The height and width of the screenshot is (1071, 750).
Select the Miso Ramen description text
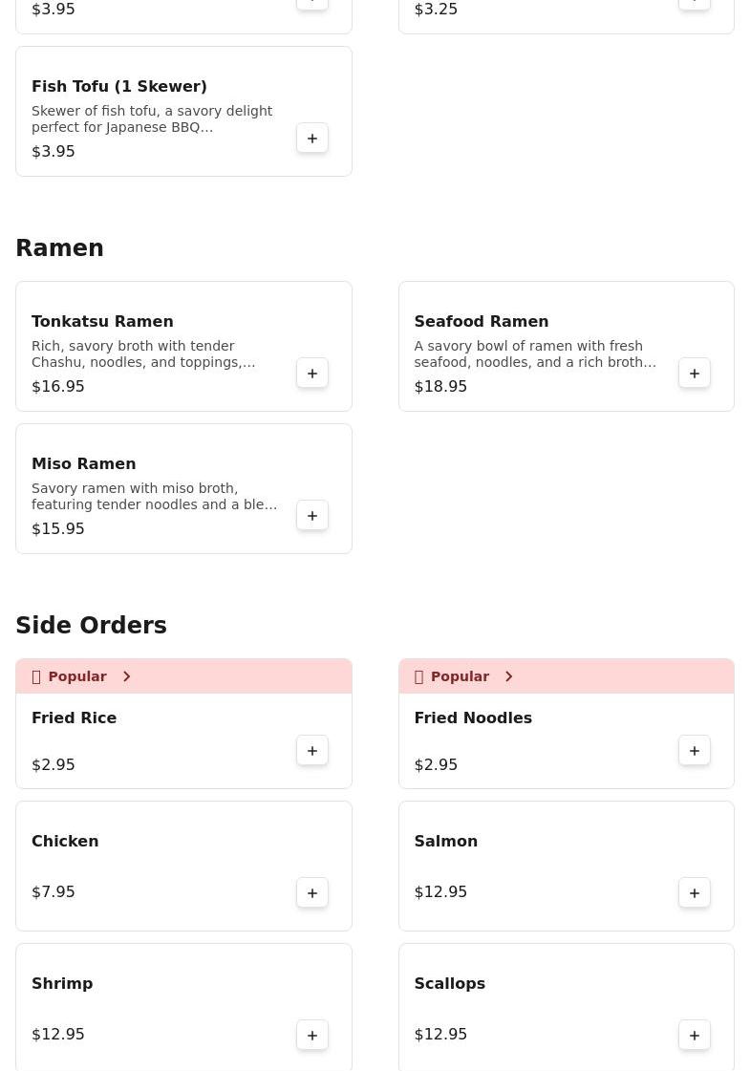[154, 496]
